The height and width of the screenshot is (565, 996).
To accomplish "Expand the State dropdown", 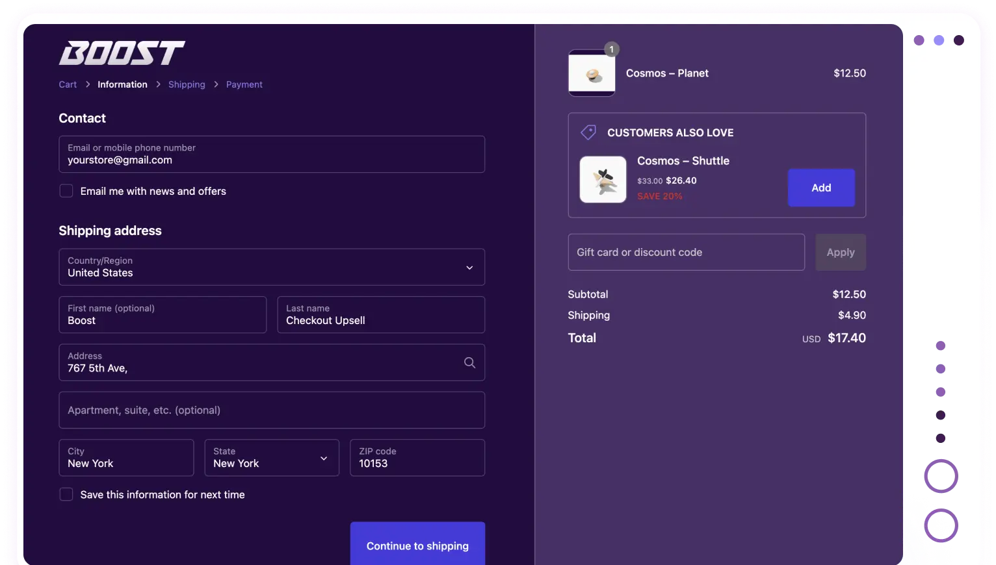I will click(x=272, y=458).
